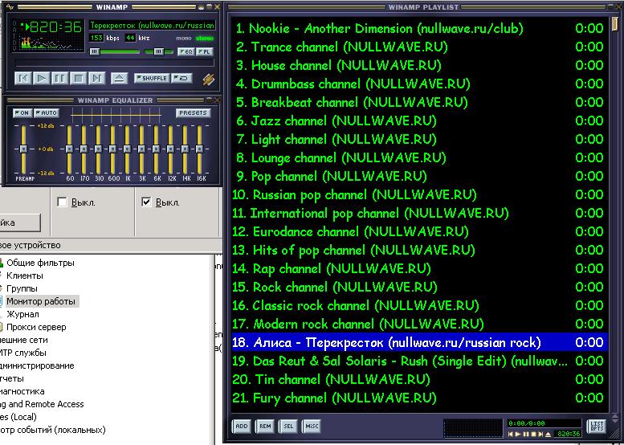The width and height of the screenshot is (624, 445).
Task: Open the Winamp main menu icon in title bar
Action: (x=10, y=6)
